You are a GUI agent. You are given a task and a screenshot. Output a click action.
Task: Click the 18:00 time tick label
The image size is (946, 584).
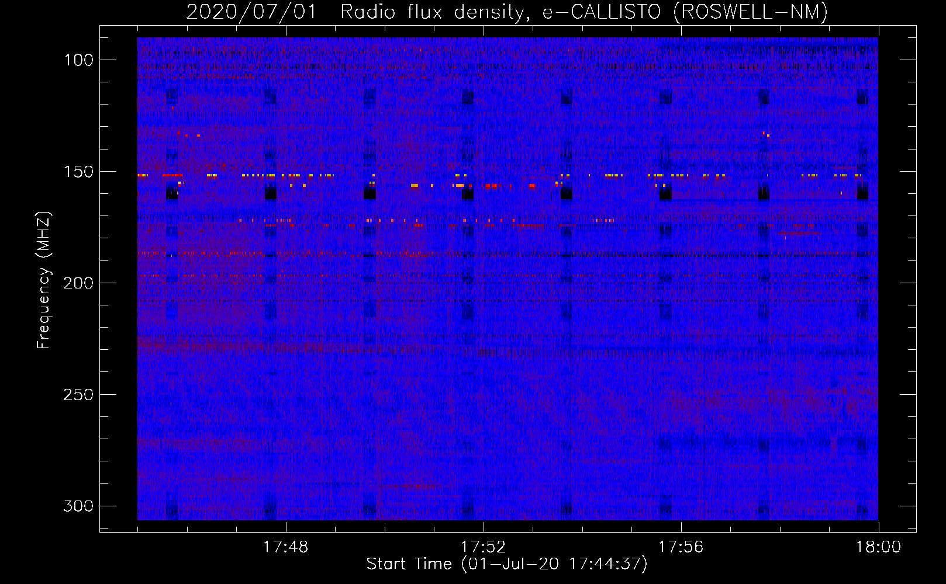coord(879,547)
